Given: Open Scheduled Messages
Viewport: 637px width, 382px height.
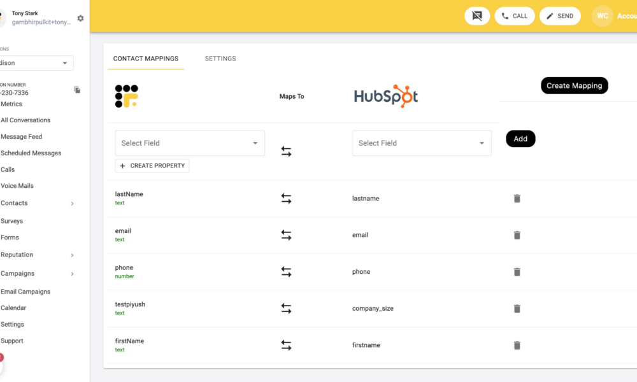Looking at the screenshot, I should 31,153.
